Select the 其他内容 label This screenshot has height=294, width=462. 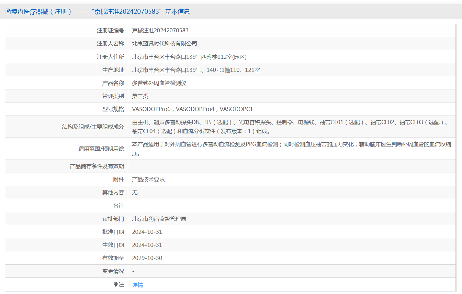point(113,192)
